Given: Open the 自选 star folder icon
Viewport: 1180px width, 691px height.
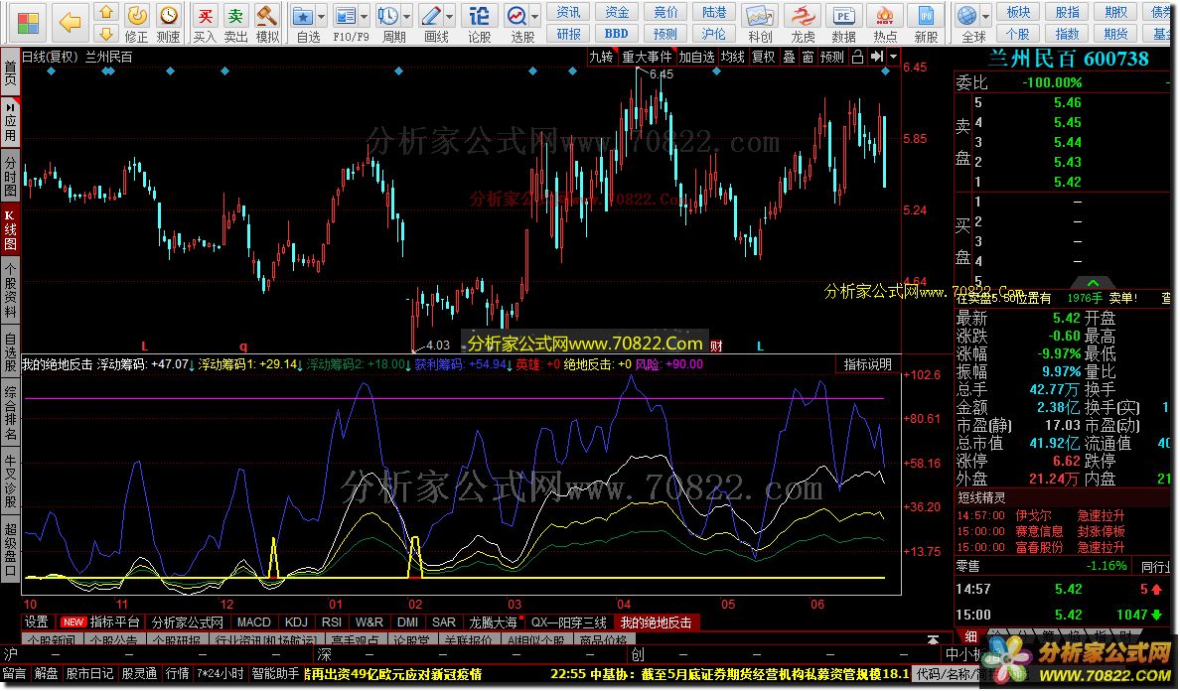Looking at the screenshot, I should click(x=303, y=15).
